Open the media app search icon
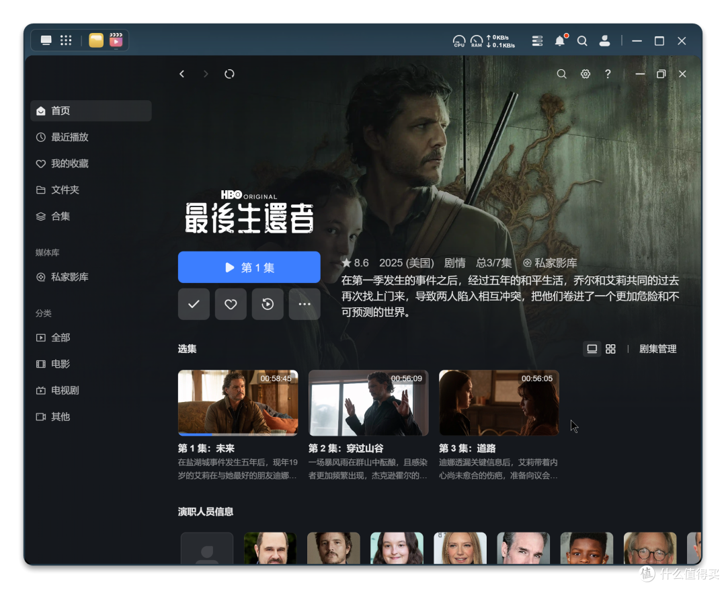Screen dimensions: 726x589 [x=561, y=74]
